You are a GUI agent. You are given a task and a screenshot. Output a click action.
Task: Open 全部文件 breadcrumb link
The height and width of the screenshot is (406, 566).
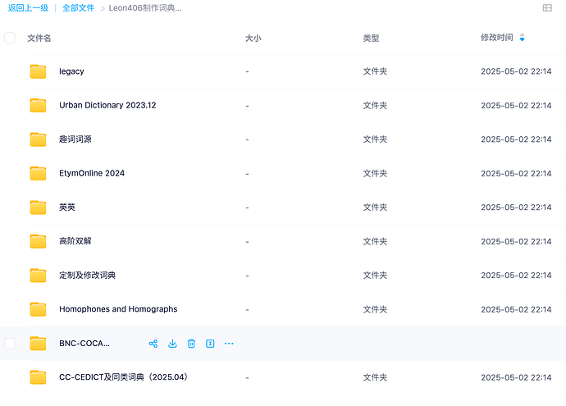78,8
